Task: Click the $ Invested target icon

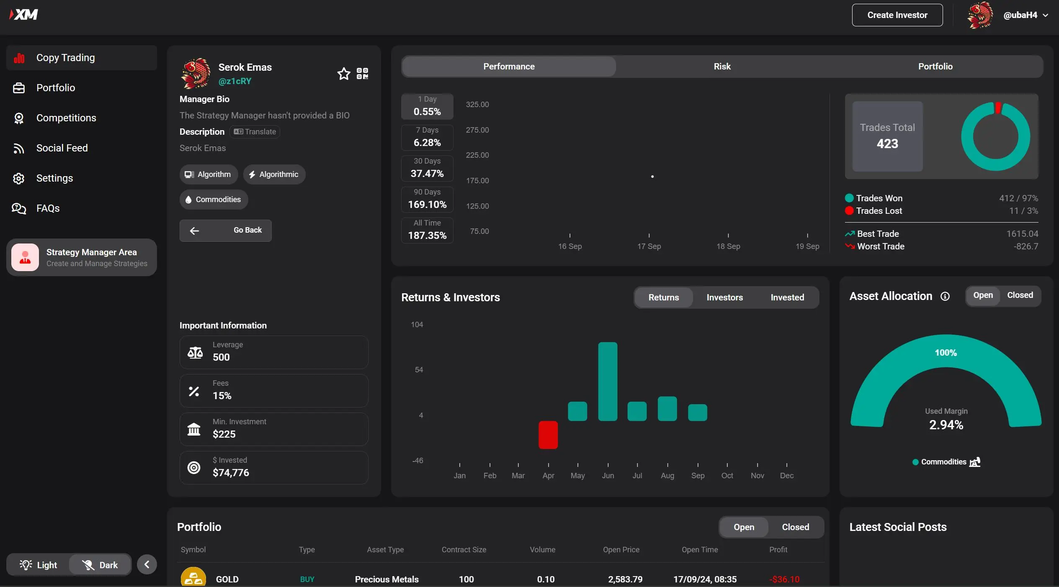Action: (194, 468)
